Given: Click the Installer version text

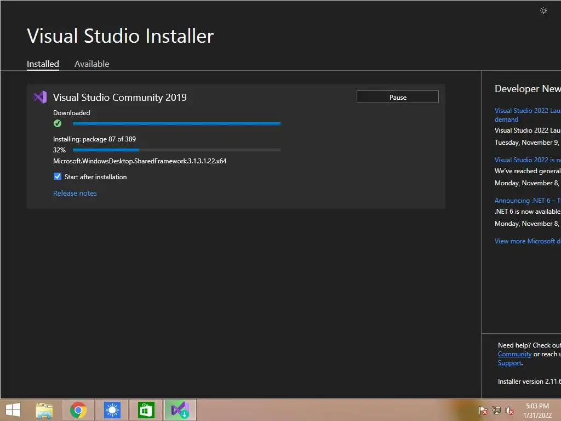Looking at the screenshot, I should click(529, 382).
